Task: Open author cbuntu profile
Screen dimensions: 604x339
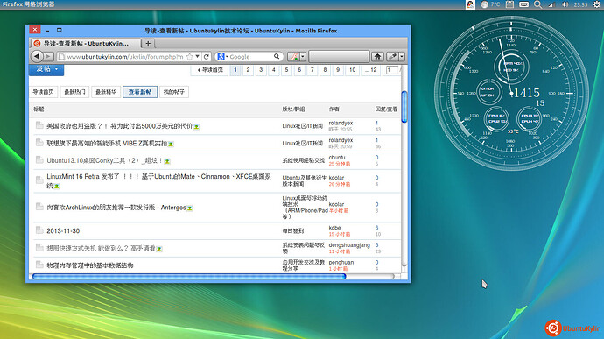Action: (x=337, y=158)
